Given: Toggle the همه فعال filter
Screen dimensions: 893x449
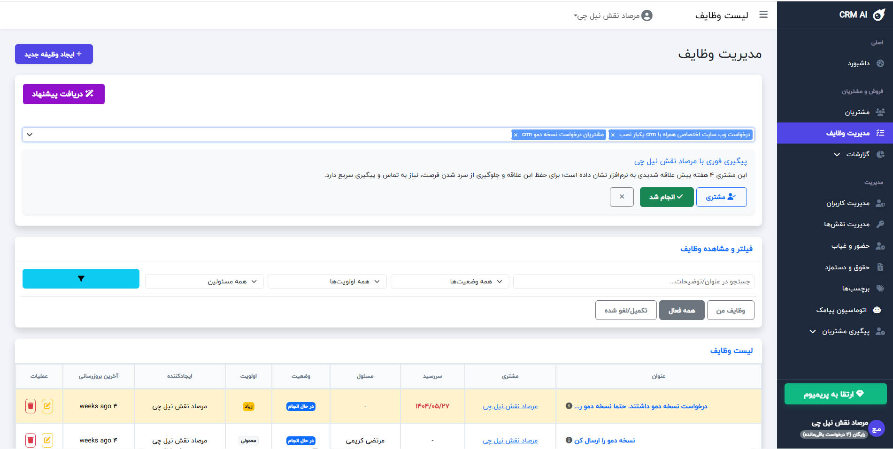Looking at the screenshot, I should pos(681,310).
